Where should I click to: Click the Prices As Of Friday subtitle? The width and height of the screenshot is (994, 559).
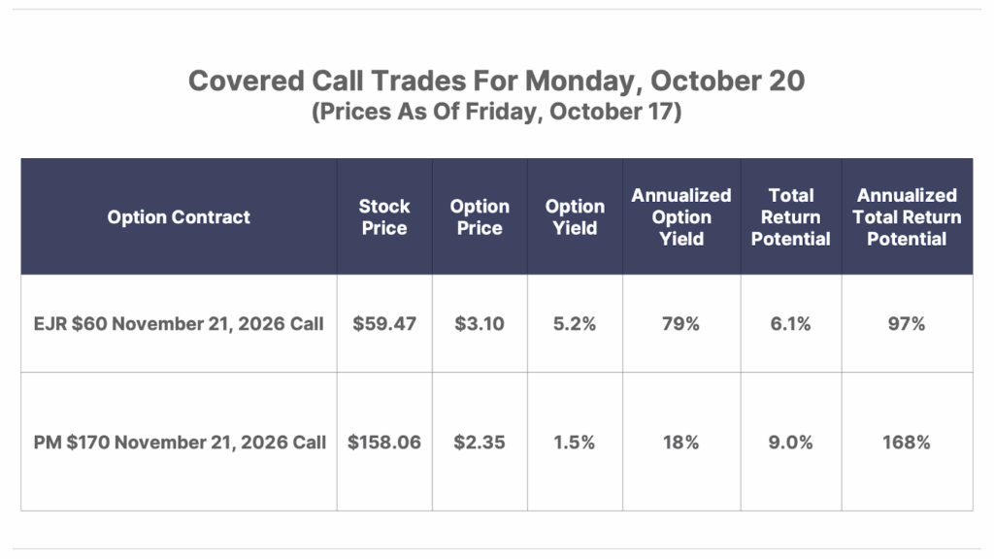click(x=496, y=113)
